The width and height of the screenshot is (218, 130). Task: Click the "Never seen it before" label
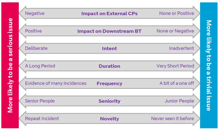pos(172,118)
